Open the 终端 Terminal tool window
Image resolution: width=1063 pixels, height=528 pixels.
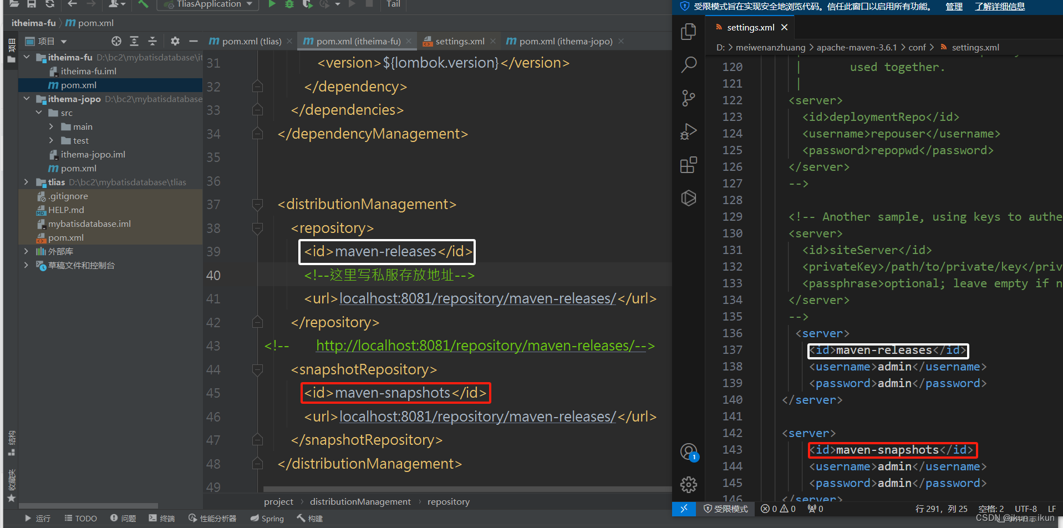coord(162,518)
